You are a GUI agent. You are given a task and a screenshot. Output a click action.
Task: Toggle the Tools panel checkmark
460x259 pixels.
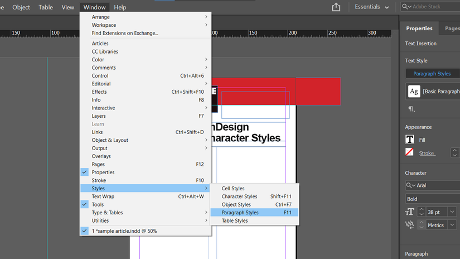coord(85,204)
